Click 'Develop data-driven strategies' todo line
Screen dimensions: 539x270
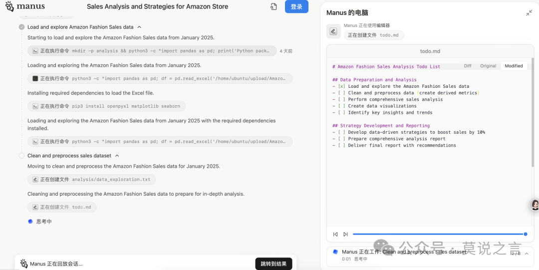point(409,132)
